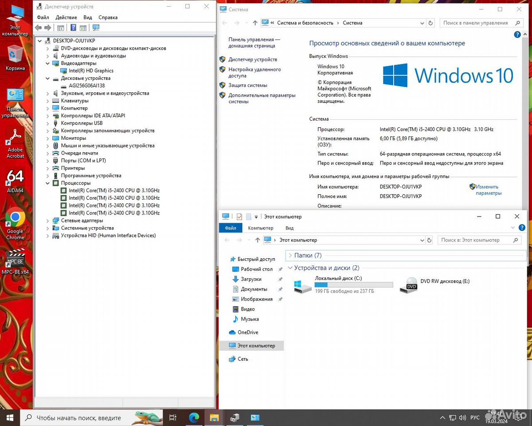532x426 pixels.
Task: Open Adobe Acrobat desktop shortcut
Action: 16,142
